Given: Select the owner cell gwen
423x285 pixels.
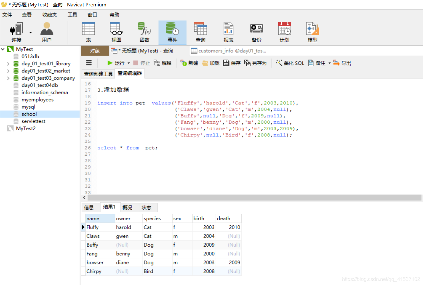Looking at the screenshot, I should point(129,236).
